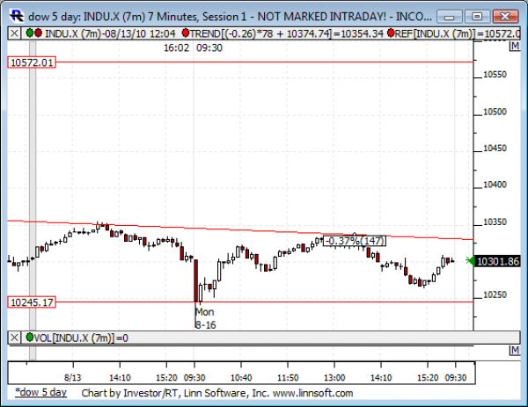This screenshot has width=528, height=407.
Task: Click the 10450 price scale value
Action: (x=495, y=148)
